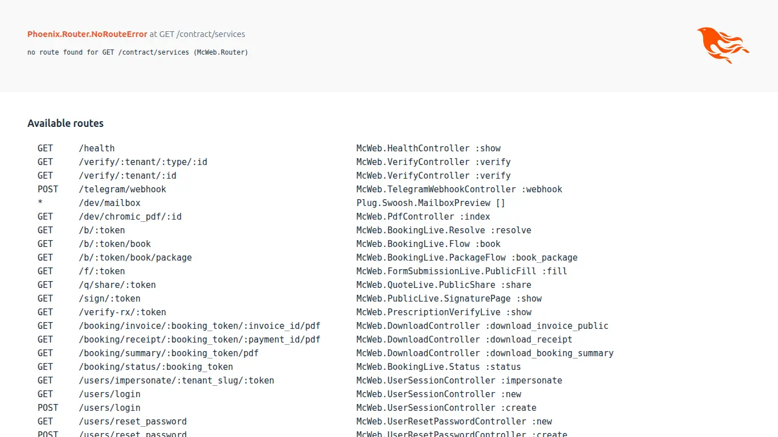Screen dimensions: 778x437
Task: Click McWeb.UserResetPasswordController :new entry
Action: pos(454,422)
